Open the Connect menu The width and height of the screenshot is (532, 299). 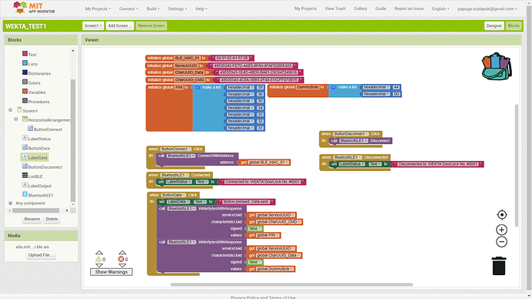coord(128,8)
